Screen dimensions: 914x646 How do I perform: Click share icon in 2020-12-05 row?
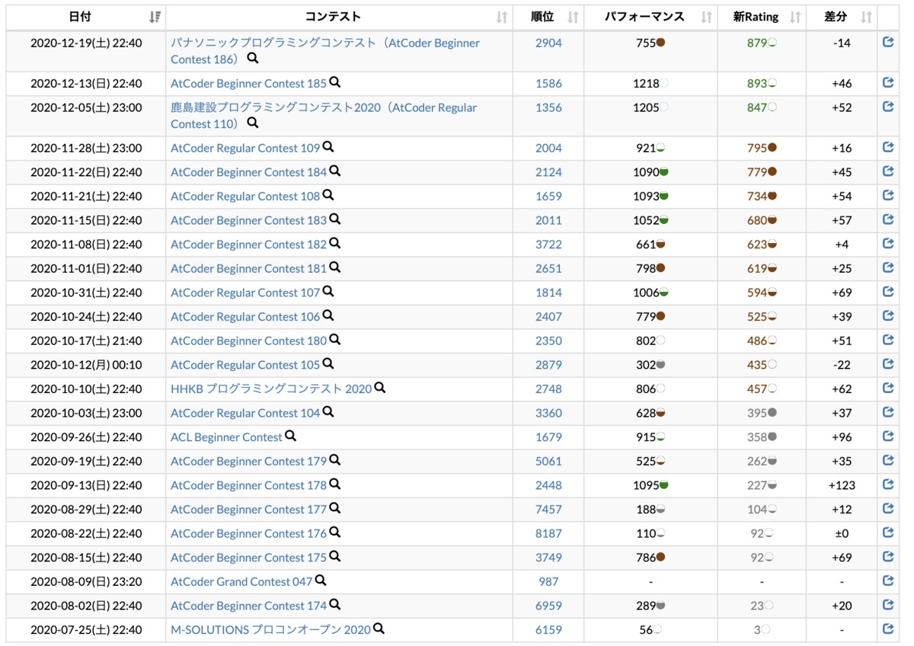pyautogui.click(x=887, y=107)
